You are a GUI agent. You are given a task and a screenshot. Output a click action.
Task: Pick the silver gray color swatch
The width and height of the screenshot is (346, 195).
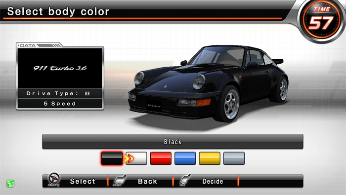(234, 158)
